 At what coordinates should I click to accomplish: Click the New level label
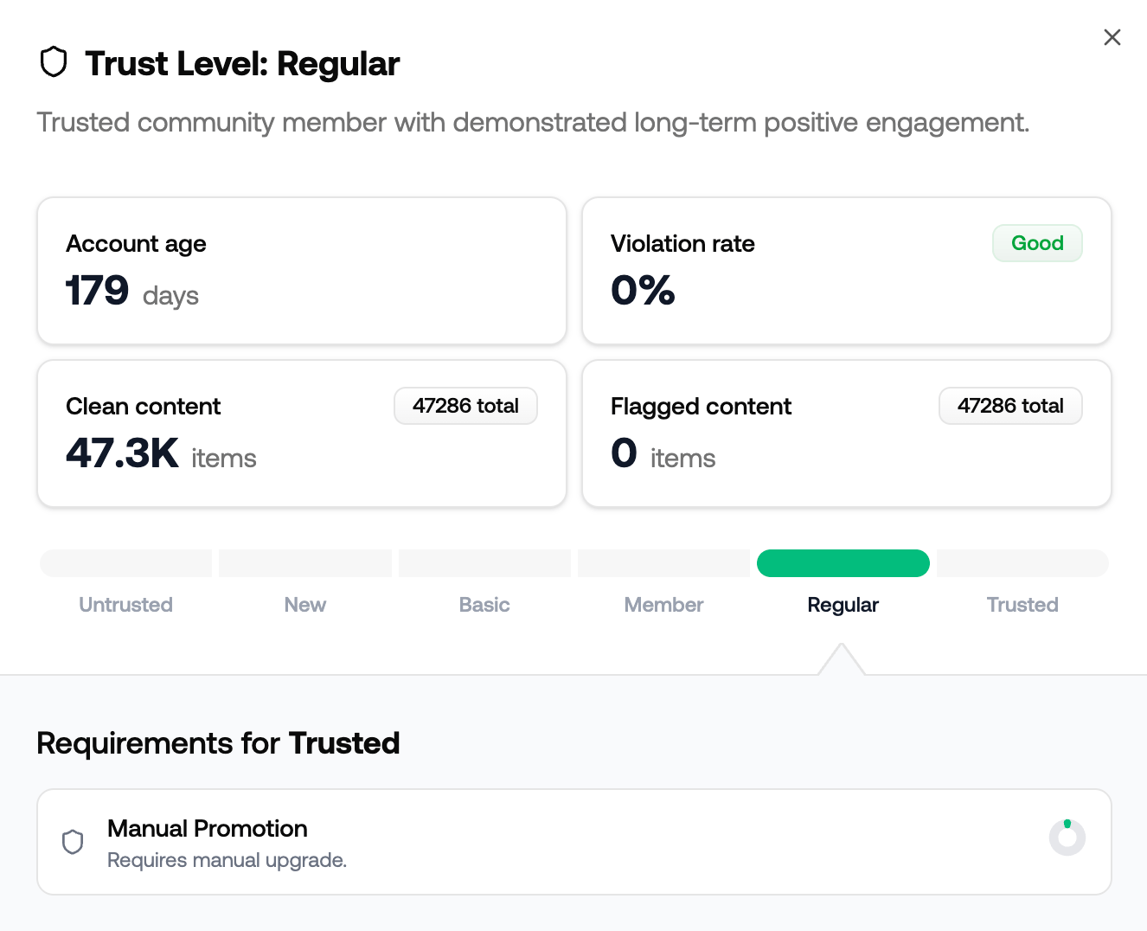[x=305, y=605]
